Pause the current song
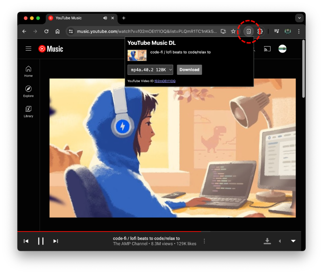The width and height of the screenshot is (323, 274). point(41,241)
